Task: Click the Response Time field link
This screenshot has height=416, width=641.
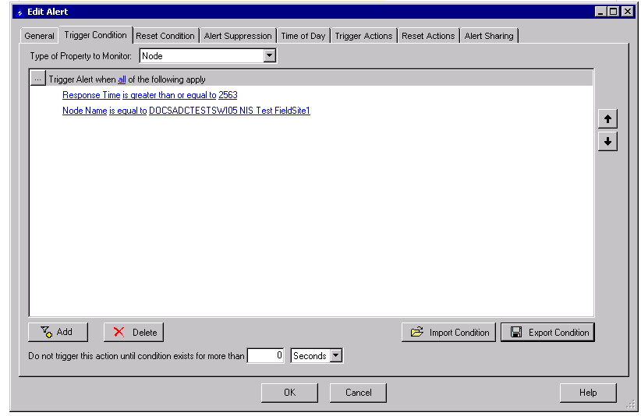Action: coord(91,95)
